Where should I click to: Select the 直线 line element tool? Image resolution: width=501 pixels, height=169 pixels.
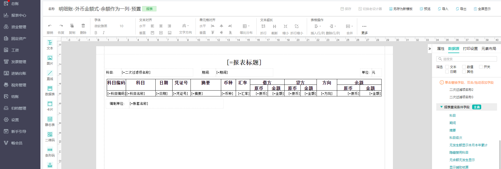tap(50, 75)
